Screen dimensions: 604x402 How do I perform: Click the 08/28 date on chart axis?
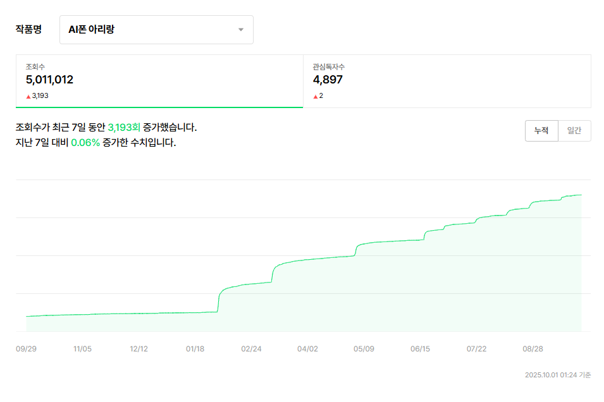tap(533, 349)
